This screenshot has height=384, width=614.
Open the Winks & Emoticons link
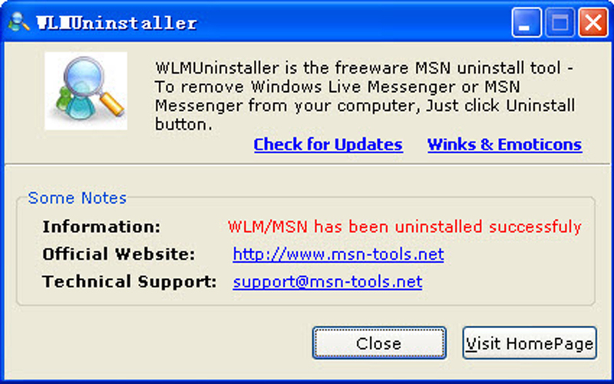click(504, 144)
